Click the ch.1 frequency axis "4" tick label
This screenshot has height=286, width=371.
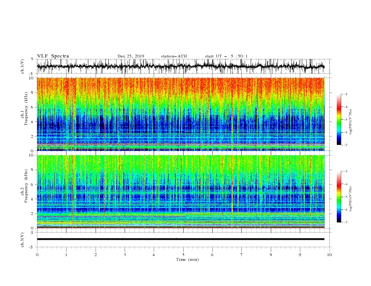pyautogui.click(x=32, y=122)
